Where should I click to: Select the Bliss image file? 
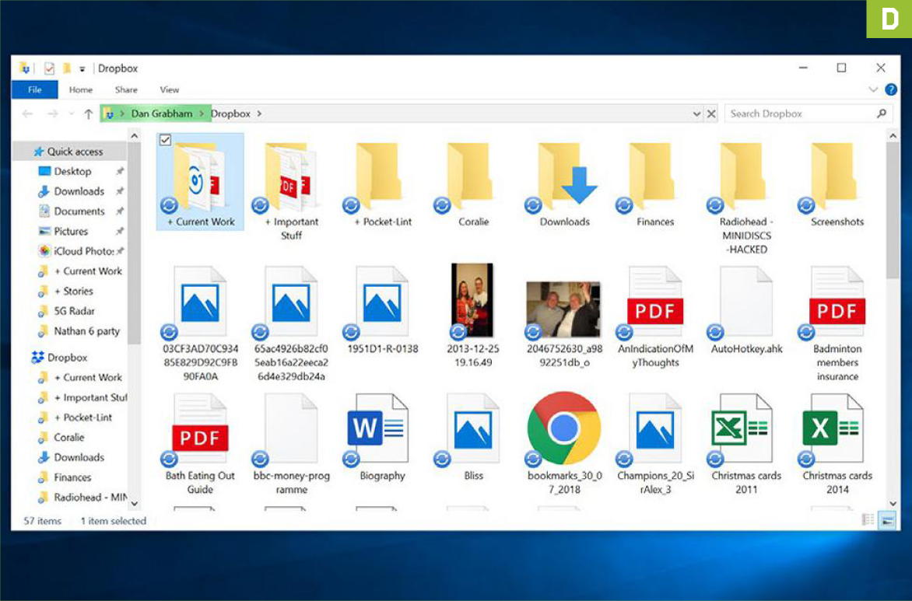pyautogui.click(x=473, y=438)
